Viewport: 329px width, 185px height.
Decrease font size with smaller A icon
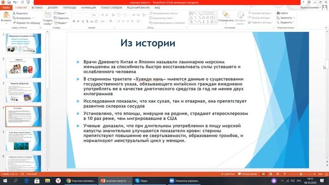[x=107, y=15]
